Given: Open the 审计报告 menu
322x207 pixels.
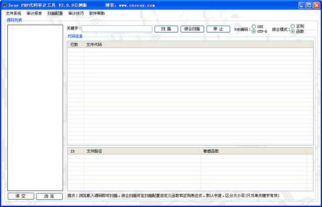Looking at the screenshot, I should coord(34,13).
